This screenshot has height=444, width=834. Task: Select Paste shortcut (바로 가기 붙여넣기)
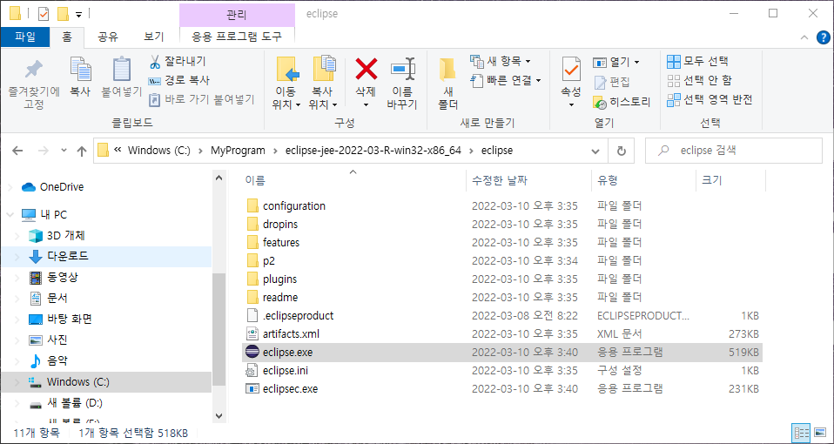pos(202,99)
